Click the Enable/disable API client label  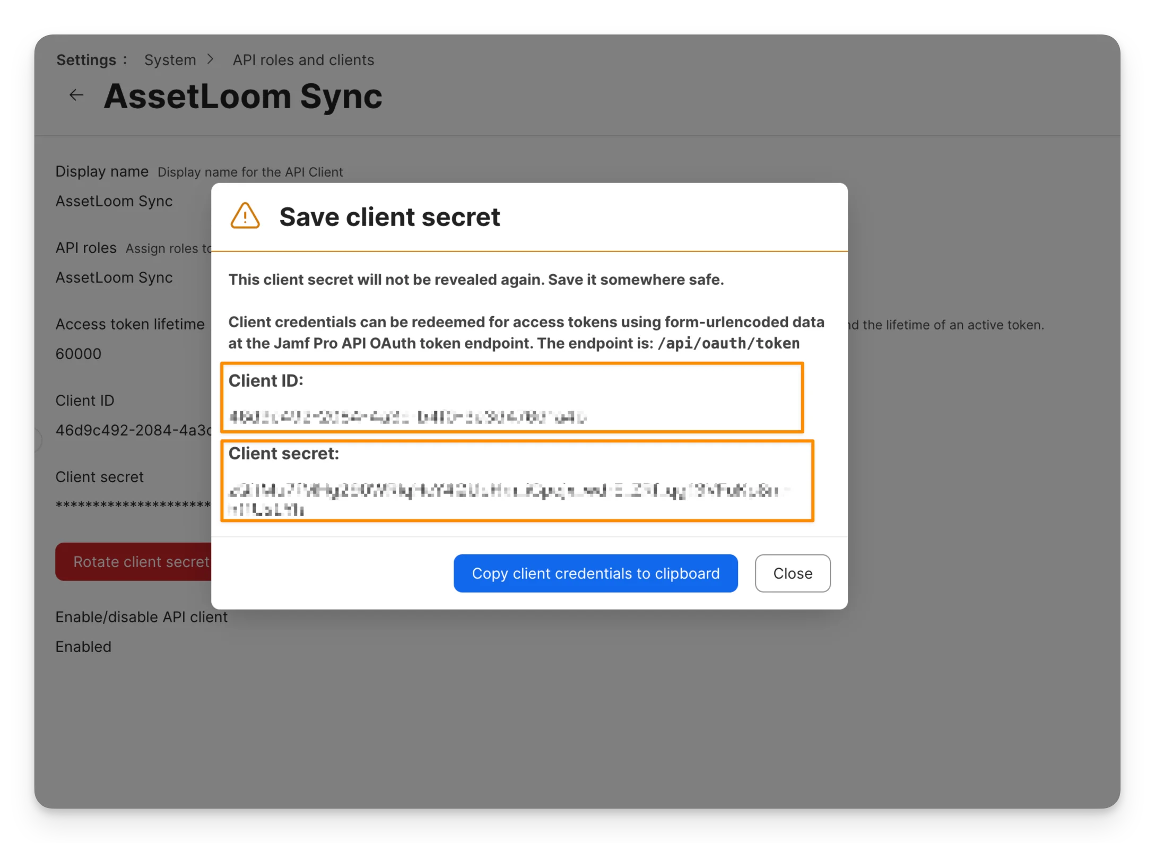click(x=142, y=617)
